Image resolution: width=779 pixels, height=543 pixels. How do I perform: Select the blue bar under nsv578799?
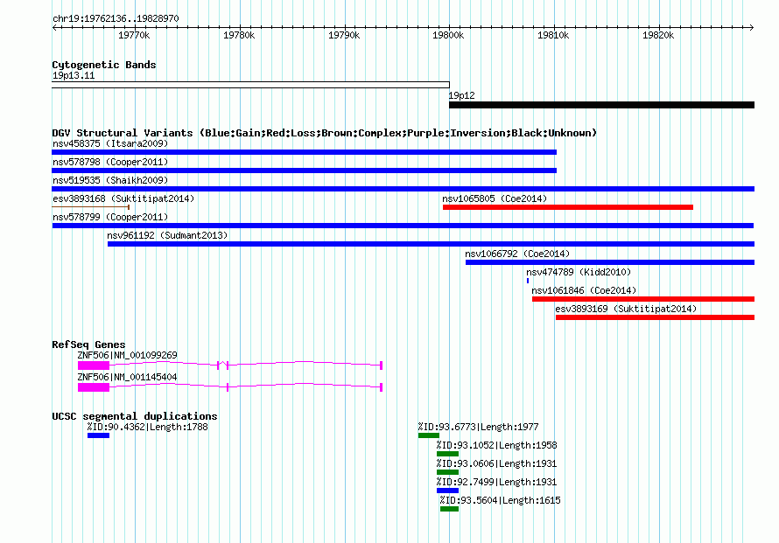click(x=403, y=226)
